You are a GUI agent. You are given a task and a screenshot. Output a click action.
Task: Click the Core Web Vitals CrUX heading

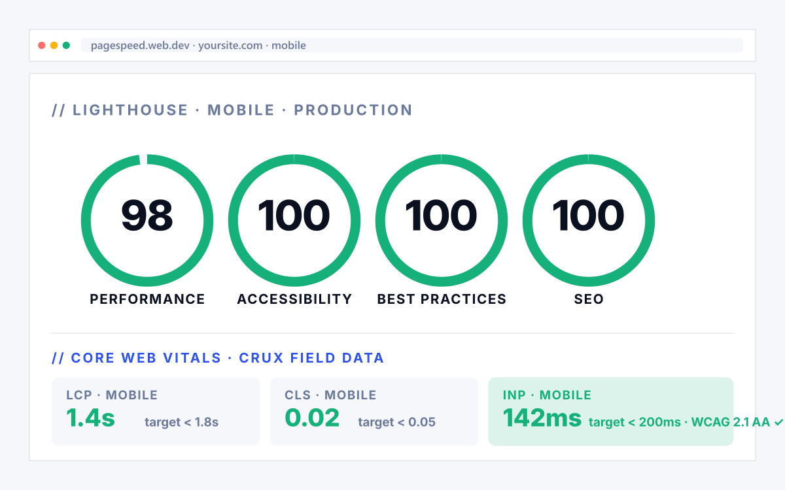[x=218, y=358]
